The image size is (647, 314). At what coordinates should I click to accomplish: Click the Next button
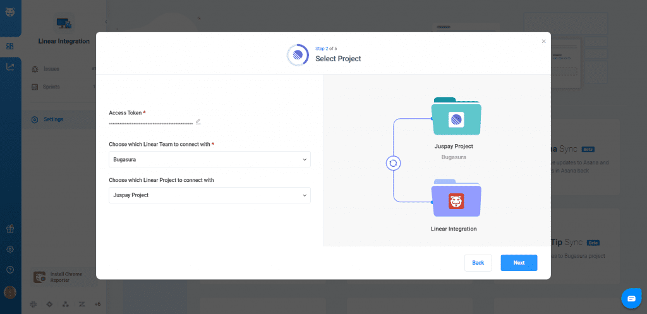click(519, 263)
